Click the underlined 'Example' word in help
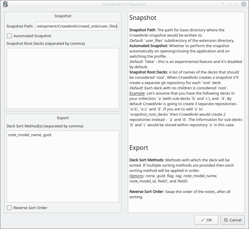Screen dimensions: 249x229 [137, 93]
